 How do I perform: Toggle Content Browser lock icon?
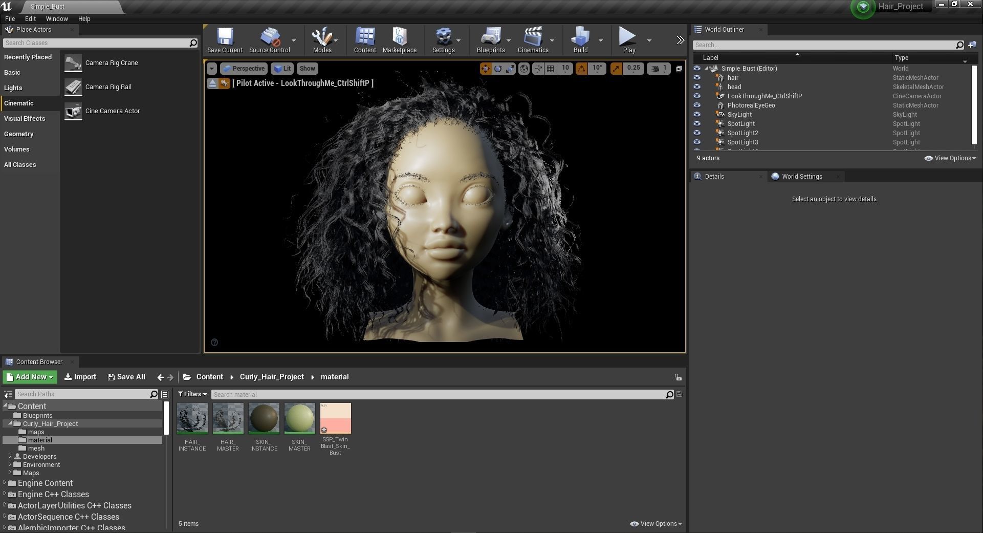[x=678, y=377]
